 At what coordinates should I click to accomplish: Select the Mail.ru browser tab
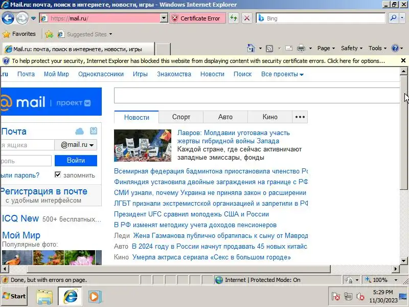click(x=78, y=49)
